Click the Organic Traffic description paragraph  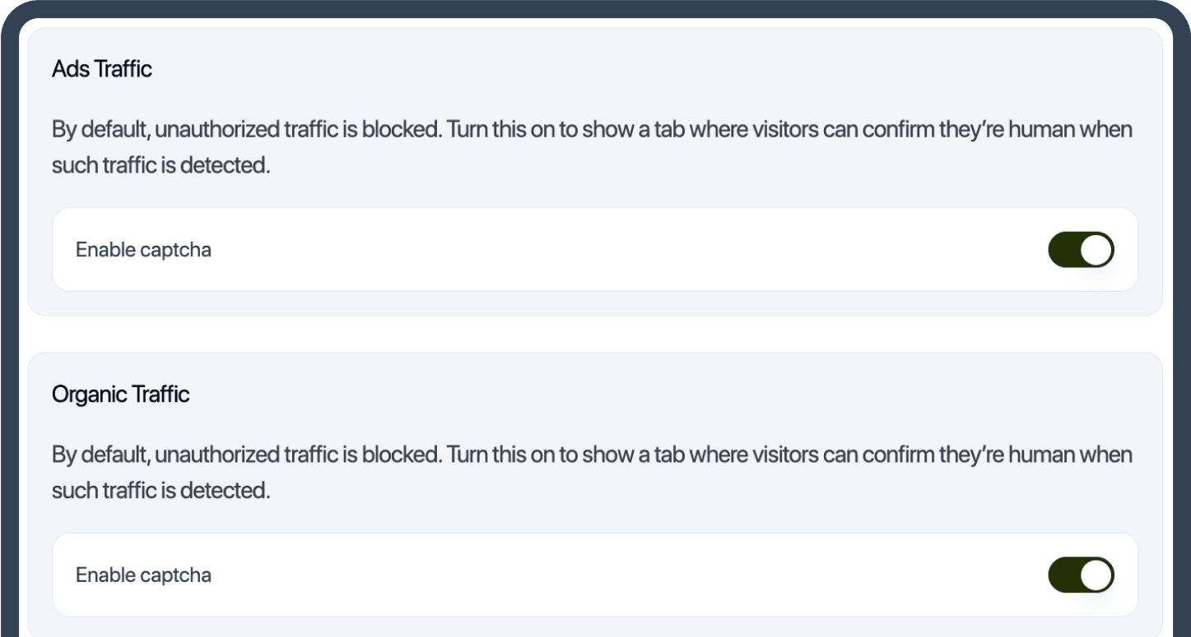[592, 473]
